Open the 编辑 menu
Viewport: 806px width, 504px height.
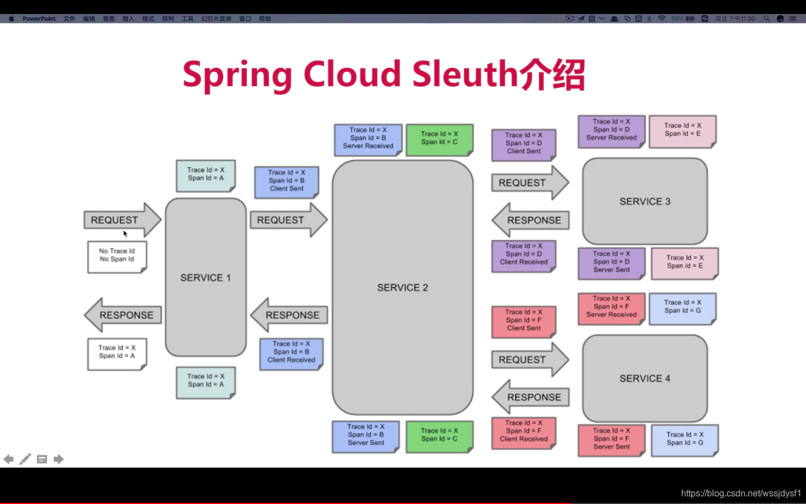[x=89, y=18]
